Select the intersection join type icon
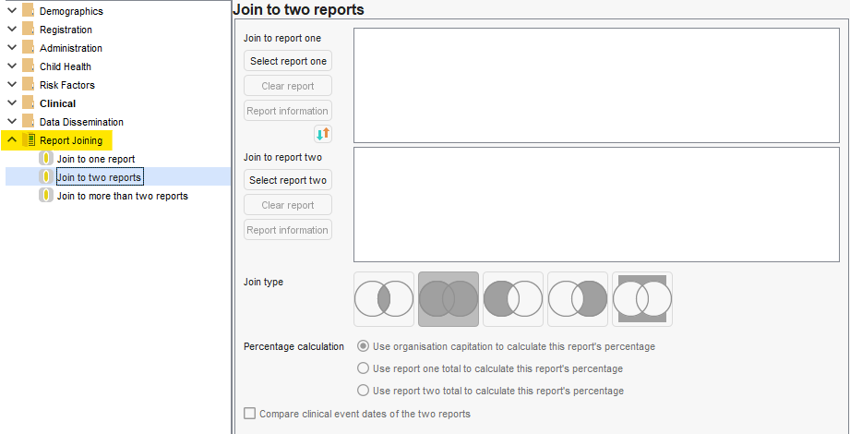 point(384,299)
